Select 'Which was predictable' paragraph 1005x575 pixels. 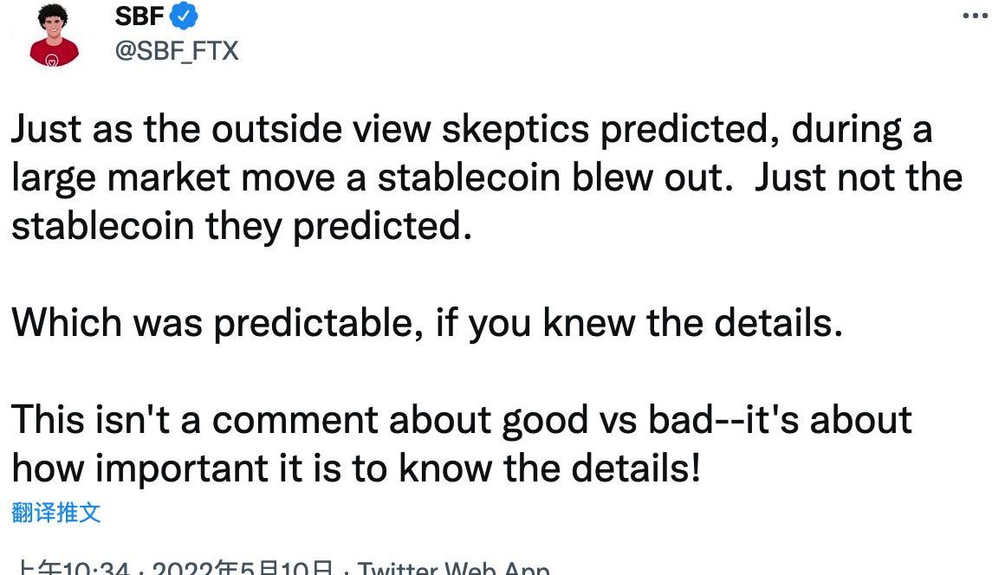(x=427, y=323)
